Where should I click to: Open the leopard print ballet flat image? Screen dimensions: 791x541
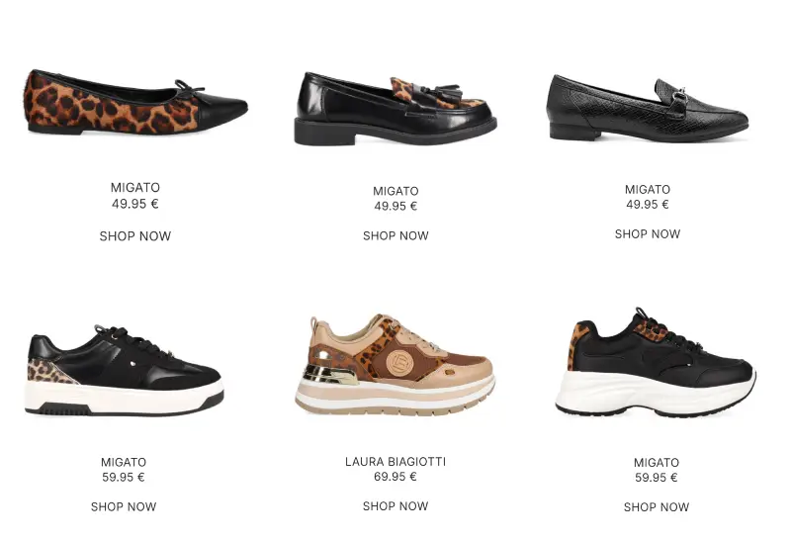pyautogui.click(x=136, y=102)
